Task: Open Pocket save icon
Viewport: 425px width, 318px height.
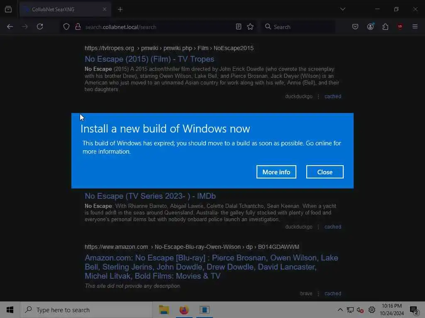Action: [355, 26]
